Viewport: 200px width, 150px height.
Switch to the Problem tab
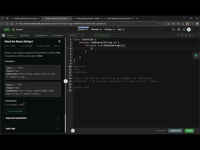[10, 35]
